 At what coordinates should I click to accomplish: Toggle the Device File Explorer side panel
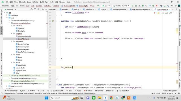(x=180, y=68)
